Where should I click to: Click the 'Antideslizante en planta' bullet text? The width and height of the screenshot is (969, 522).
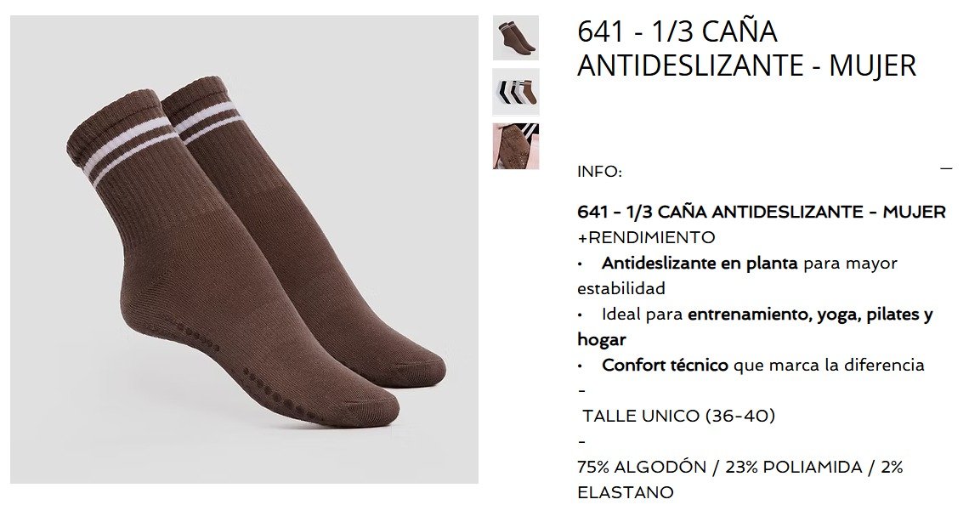[700, 264]
